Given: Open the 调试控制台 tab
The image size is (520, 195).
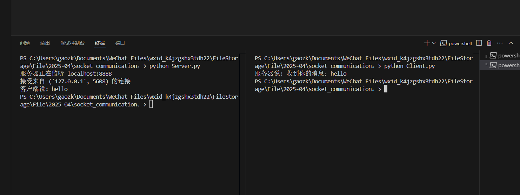Looking at the screenshot, I should pos(72,43).
